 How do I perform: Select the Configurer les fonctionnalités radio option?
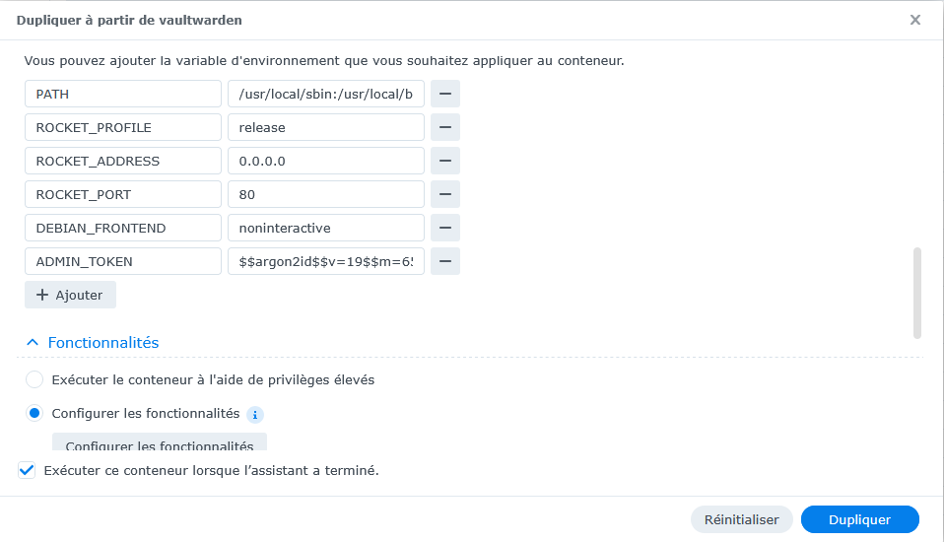[34, 414]
